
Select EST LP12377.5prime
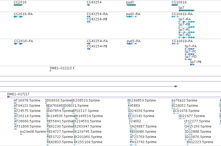point(188,124)
